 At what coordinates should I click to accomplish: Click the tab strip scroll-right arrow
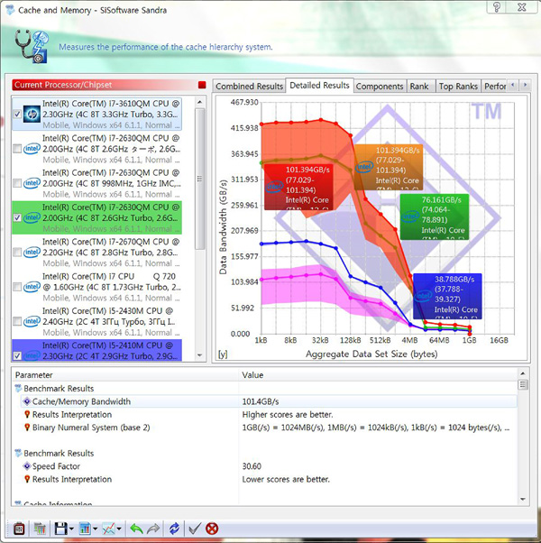525,85
